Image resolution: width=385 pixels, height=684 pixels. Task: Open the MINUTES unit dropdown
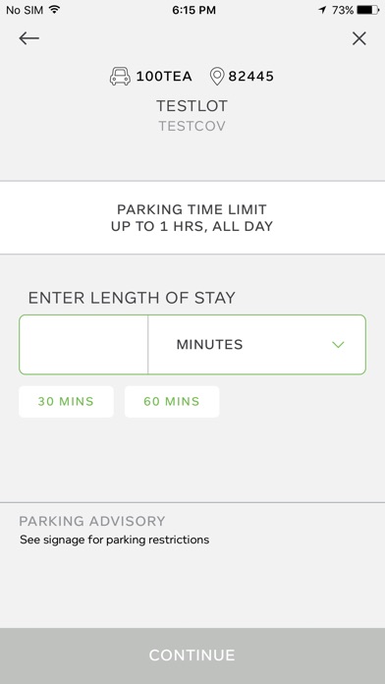256,345
